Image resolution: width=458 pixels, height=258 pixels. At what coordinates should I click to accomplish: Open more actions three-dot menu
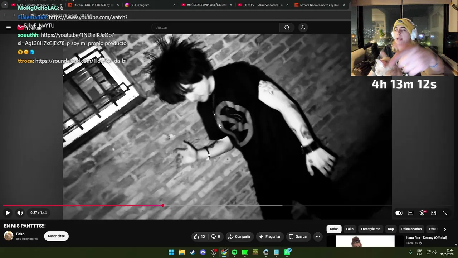(x=318, y=236)
